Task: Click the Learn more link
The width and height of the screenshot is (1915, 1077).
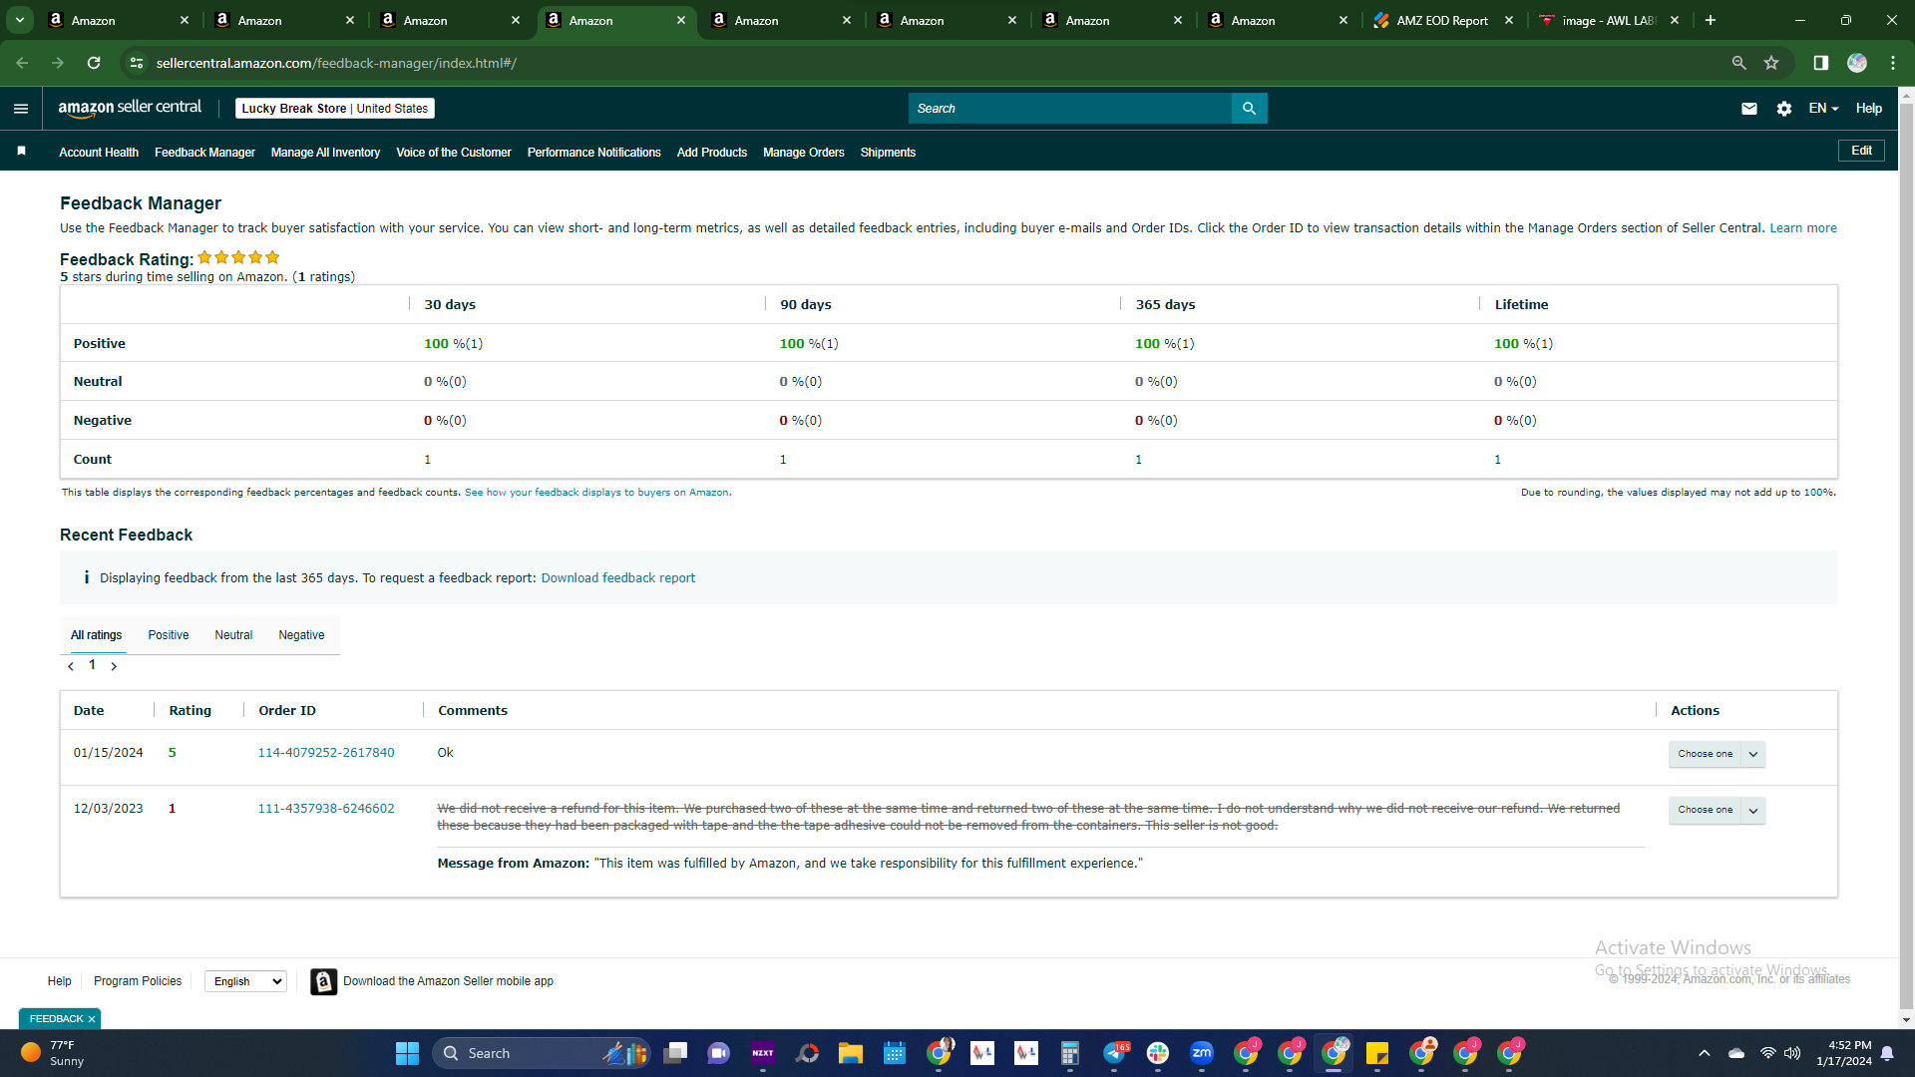Action: coord(1803,228)
